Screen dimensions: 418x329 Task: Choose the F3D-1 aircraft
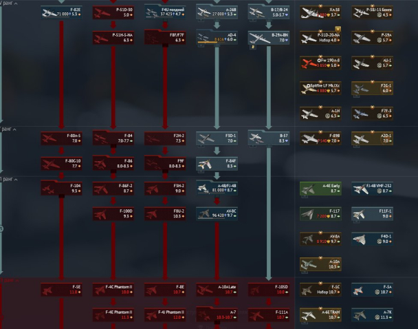pyautogui.click(x=217, y=138)
